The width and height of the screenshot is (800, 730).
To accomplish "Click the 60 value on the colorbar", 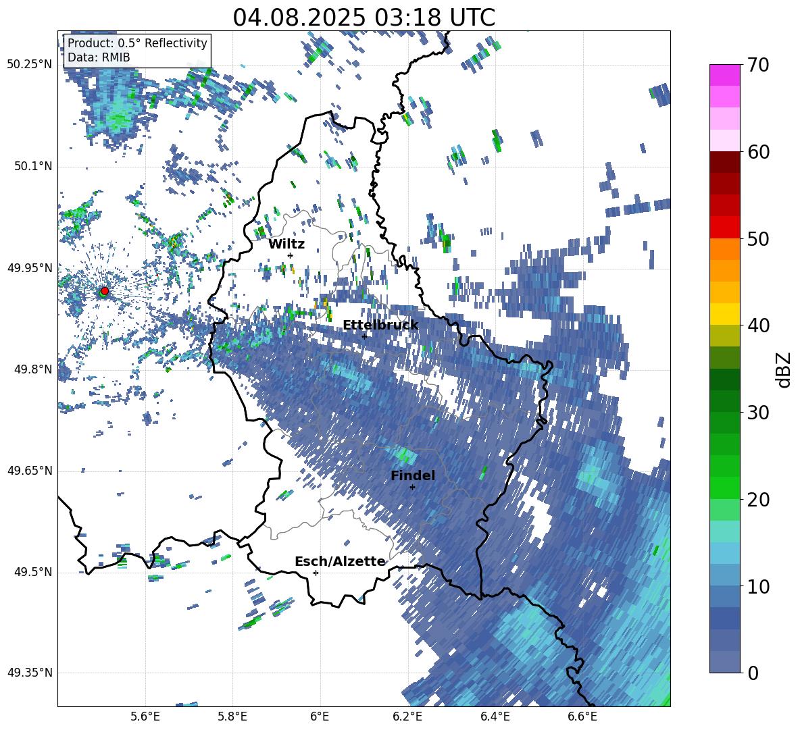I will [x=757, y=152].
